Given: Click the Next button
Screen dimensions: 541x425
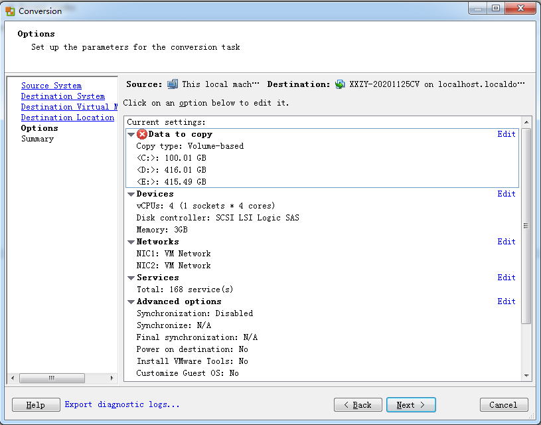Looking at the screenshot, I should pyautogui.click(x=411, y=404).
